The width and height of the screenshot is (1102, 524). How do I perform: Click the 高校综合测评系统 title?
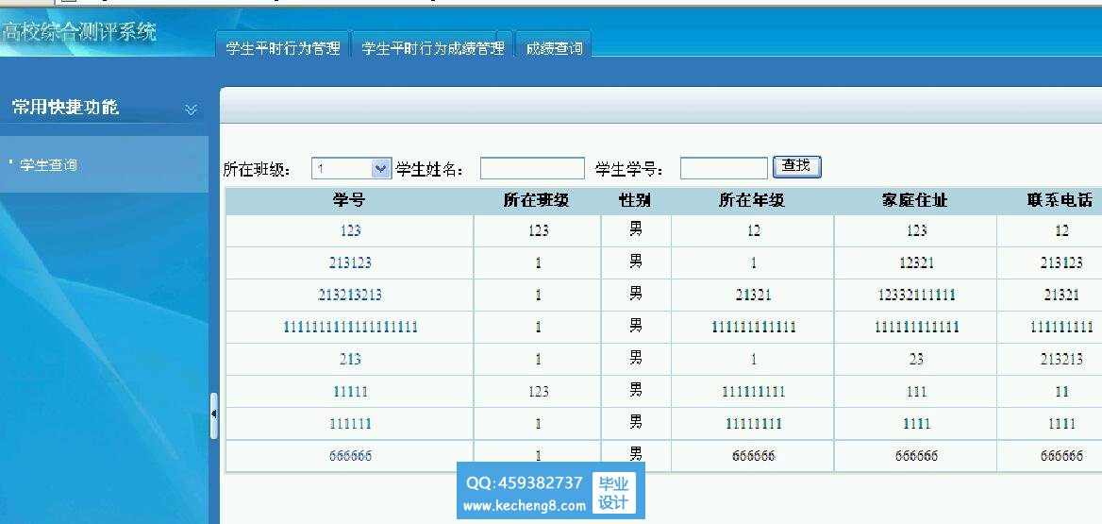tap(78, 32)
